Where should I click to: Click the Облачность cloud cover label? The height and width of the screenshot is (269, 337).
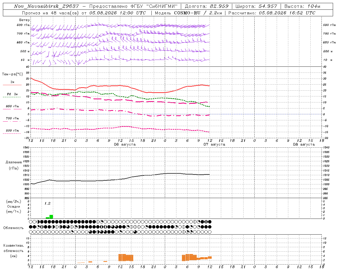click(13, 228)
